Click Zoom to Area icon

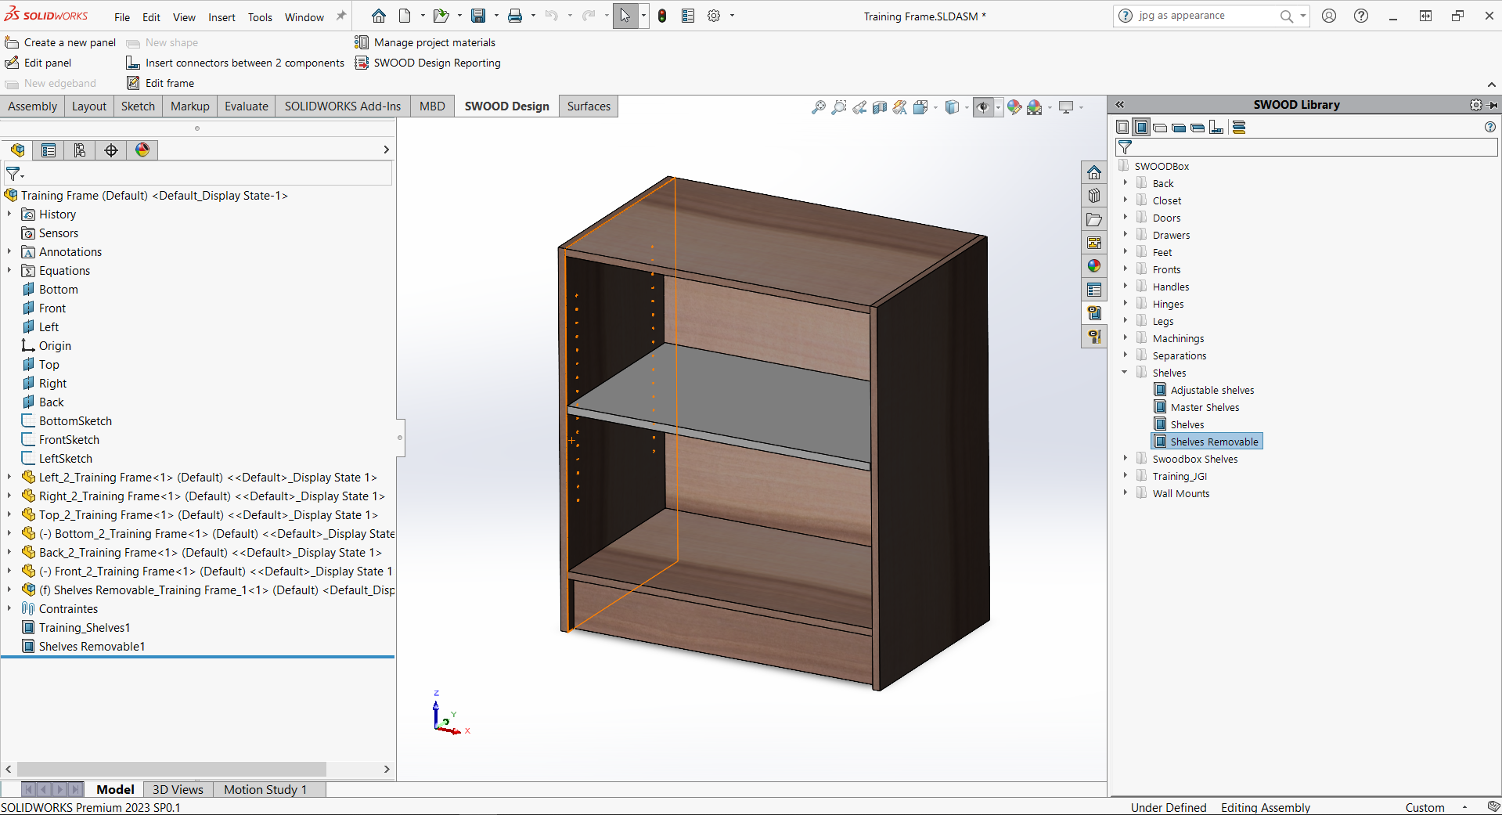[839, 107]
